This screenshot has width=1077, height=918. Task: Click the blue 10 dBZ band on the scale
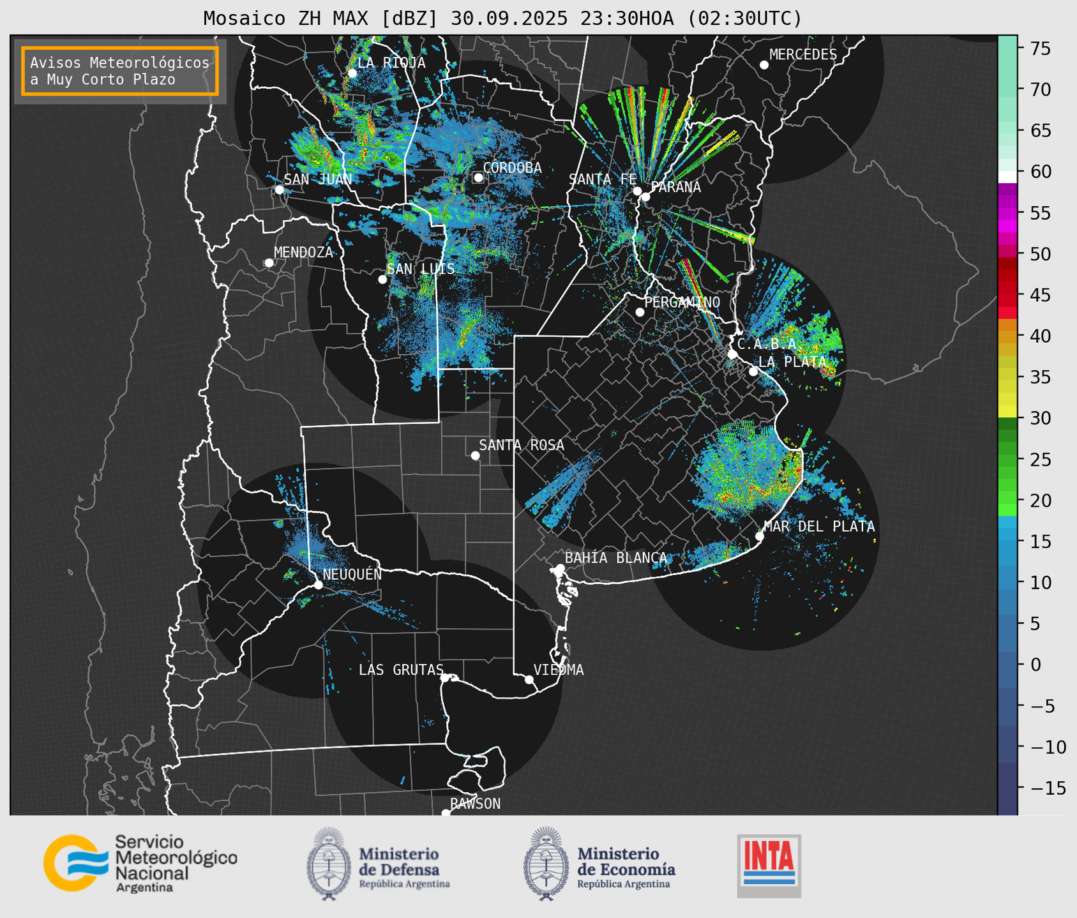point(1007,582)
